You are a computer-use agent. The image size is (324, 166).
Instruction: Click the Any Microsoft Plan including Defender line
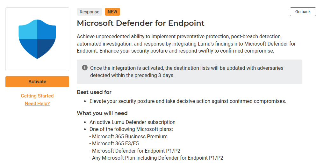point(157,158)
